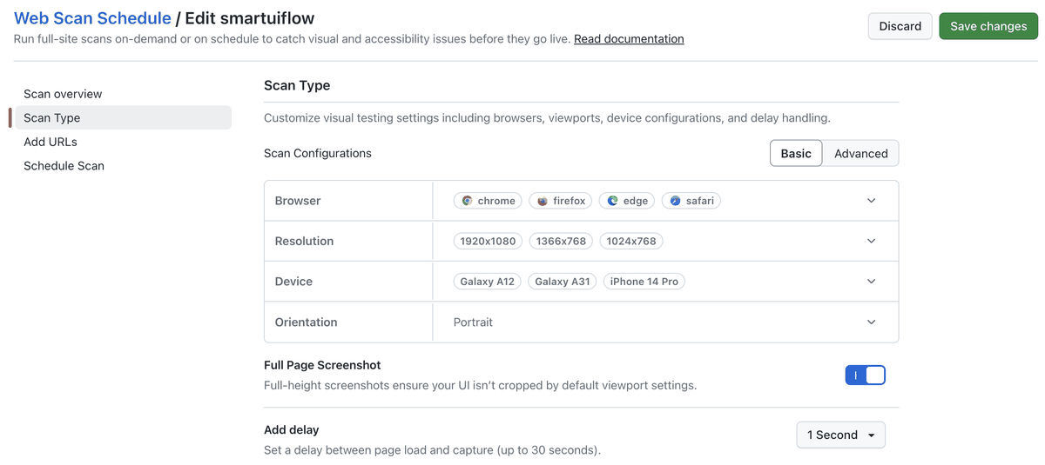Switch scan configuration to Advanced
This screenshot has height=465, width=1045.
(860, 153)
